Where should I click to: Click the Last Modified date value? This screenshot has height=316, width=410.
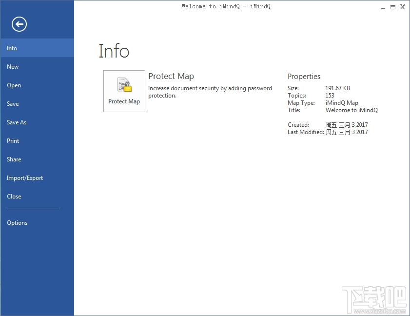[x=347, y=132]
